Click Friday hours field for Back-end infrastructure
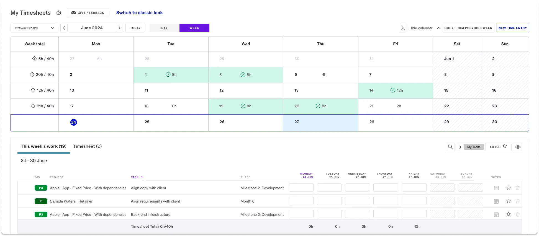The image size is (539, 236). click(x=414, y=214)
